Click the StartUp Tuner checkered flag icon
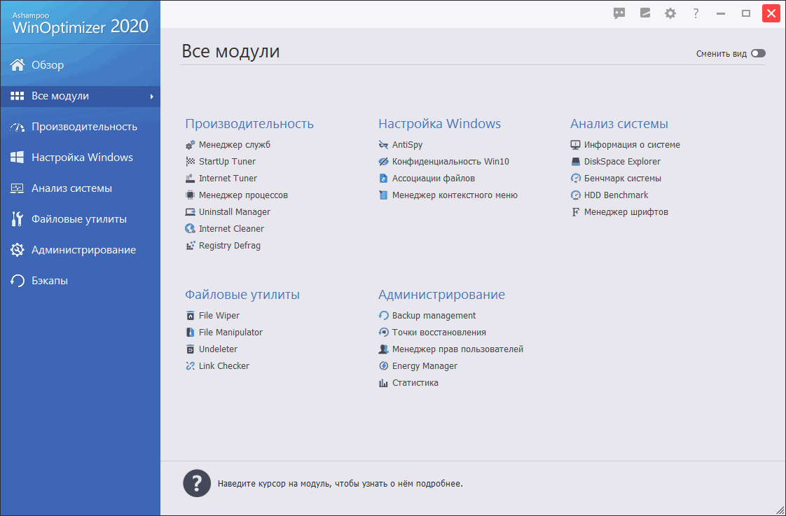This screenshot has height=516, width=786. [190, 162]
